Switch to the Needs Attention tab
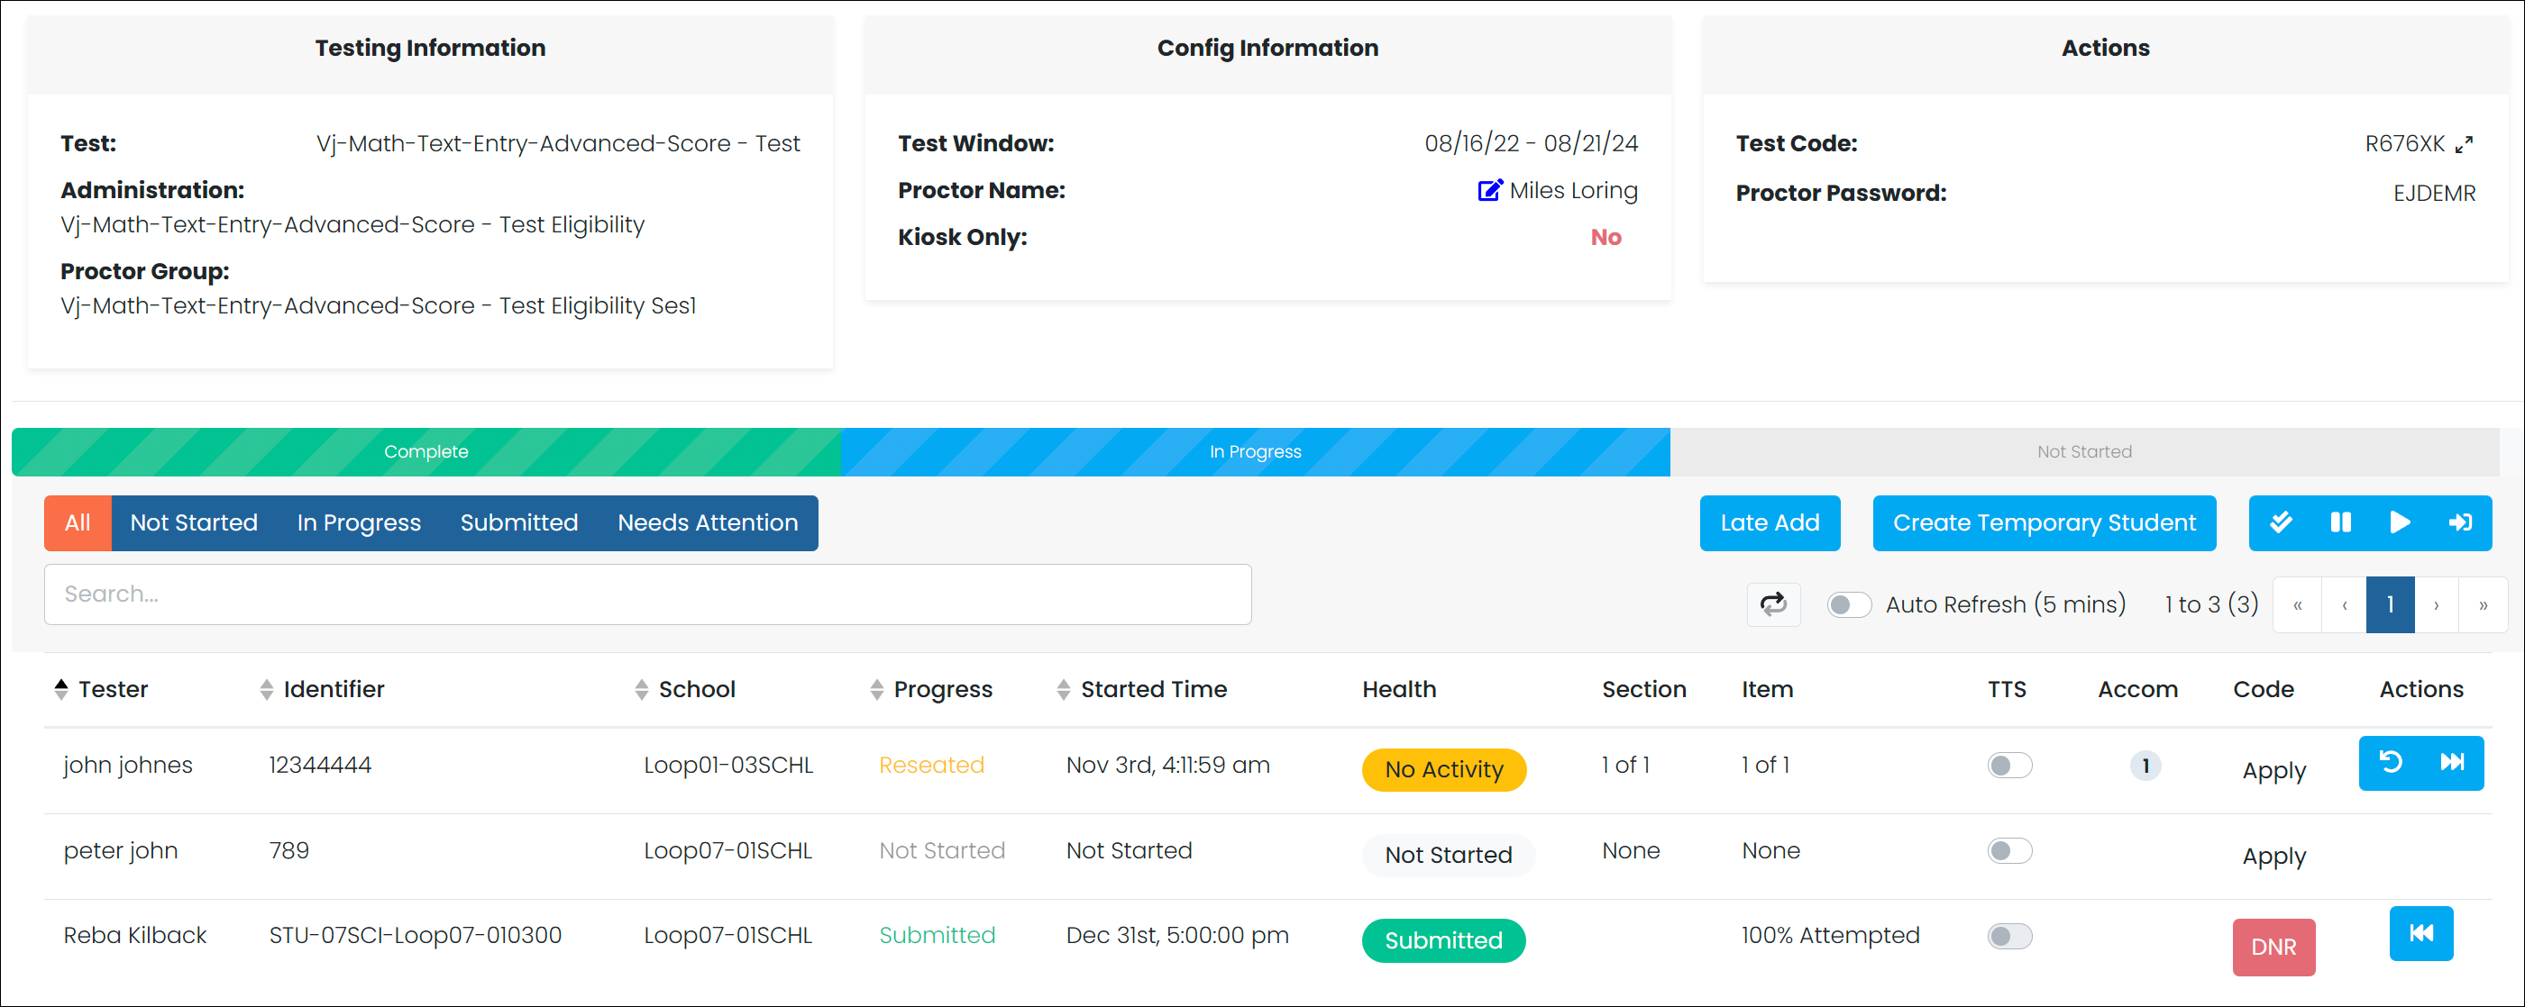Screen dimensions: 2525x1007 (x=707, y=523)
